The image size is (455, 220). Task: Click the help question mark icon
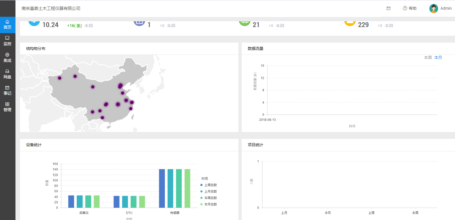(405, 8)
